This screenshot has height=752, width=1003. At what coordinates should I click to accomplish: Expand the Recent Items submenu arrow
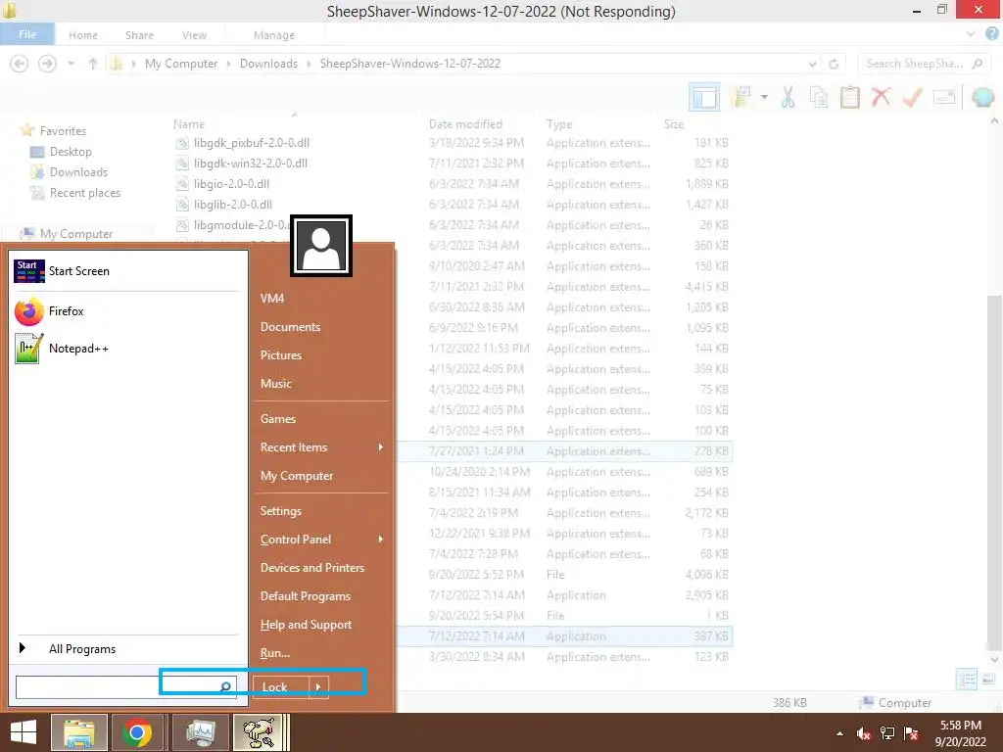pyautogui.click(x=381, y=446)
